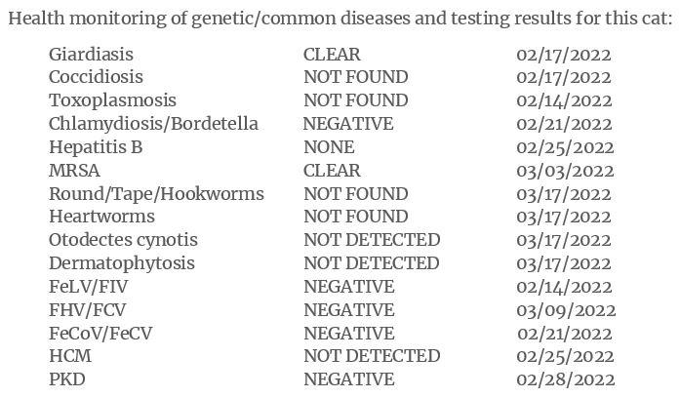Click the Giardiasis disease name

pos(91,55)
